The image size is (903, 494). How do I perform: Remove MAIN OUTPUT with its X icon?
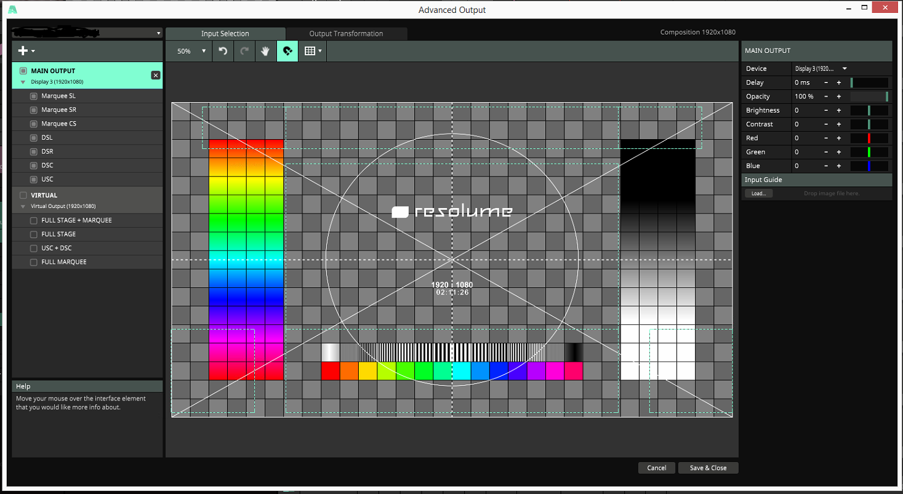tap(156, 75)
